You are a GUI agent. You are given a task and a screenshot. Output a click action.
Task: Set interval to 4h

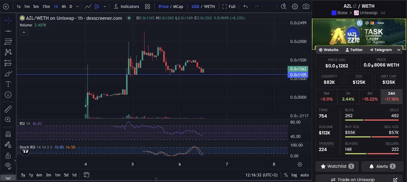pyautogui.click(x=64, y=6)
